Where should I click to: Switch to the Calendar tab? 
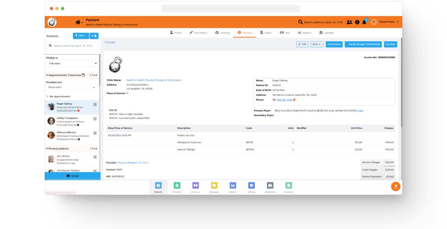[x=326, y=33]
